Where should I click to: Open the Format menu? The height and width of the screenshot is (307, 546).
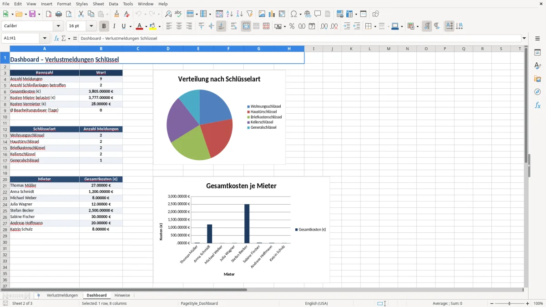point(64,4)
